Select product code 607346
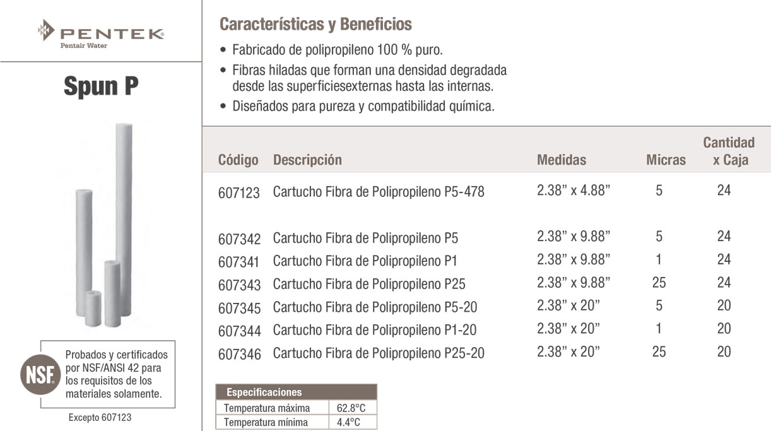The height and width of the screenshot is (431, 771). click(x=238, y=353)
